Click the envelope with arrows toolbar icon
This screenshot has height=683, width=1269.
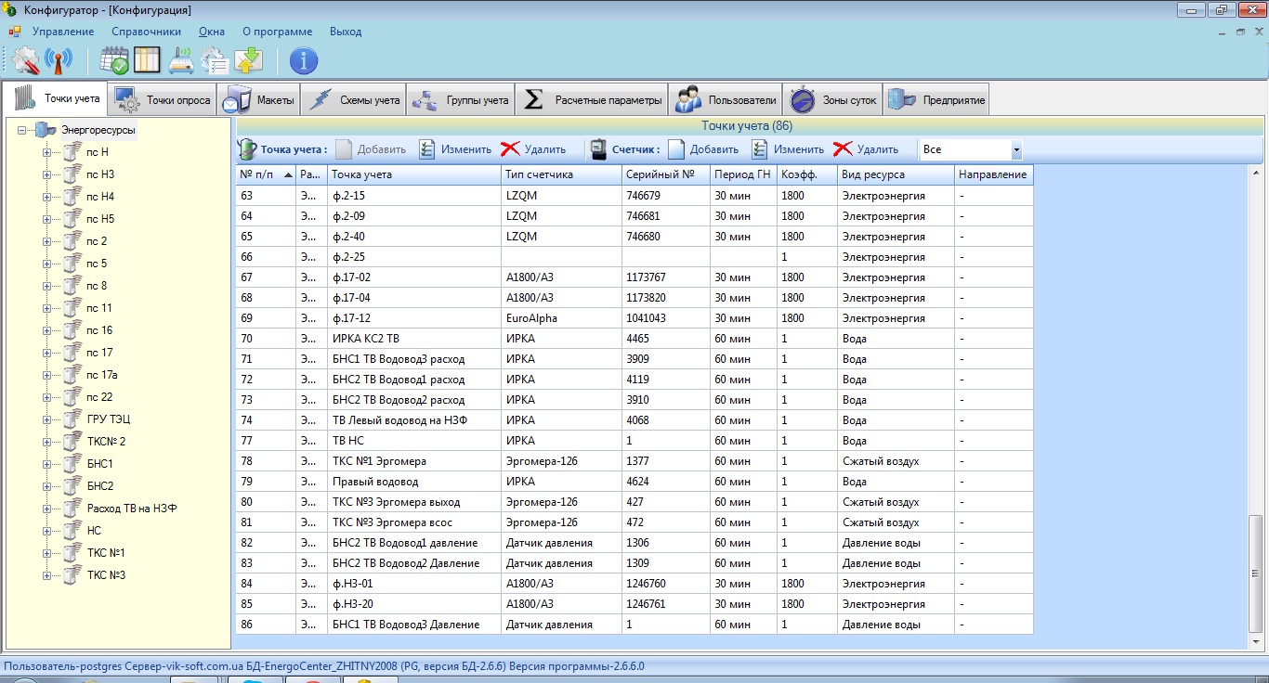[x=249, y=61]
